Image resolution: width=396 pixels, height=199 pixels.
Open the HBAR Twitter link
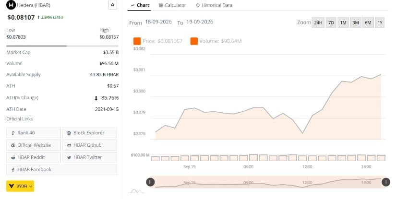pos(90,157)
